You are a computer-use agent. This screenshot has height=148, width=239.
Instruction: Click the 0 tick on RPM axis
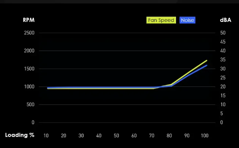(33, 122)
